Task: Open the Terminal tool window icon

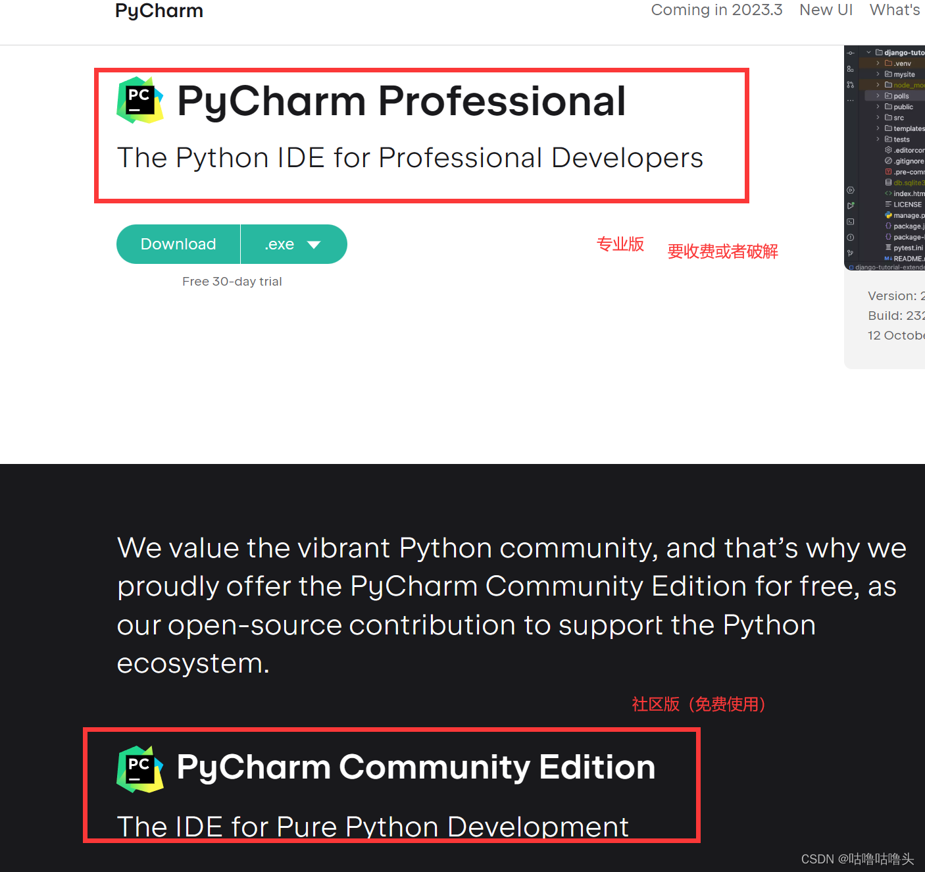Action: [850, 221]
